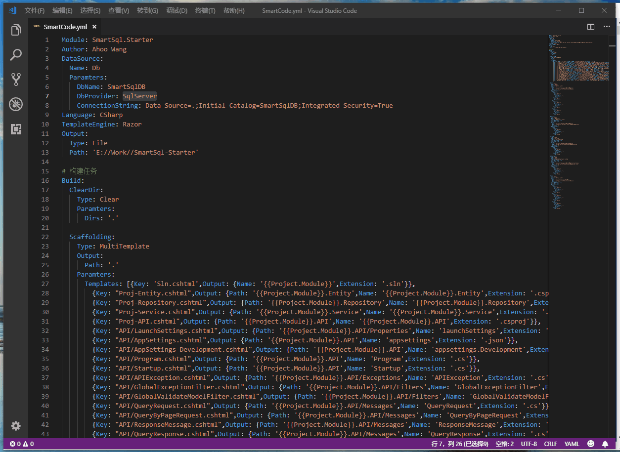Image resolution: width=620 pixels, height=452 pixels.
Task: Select the UTF-8 encoding indicator
Action: point(529,444)
